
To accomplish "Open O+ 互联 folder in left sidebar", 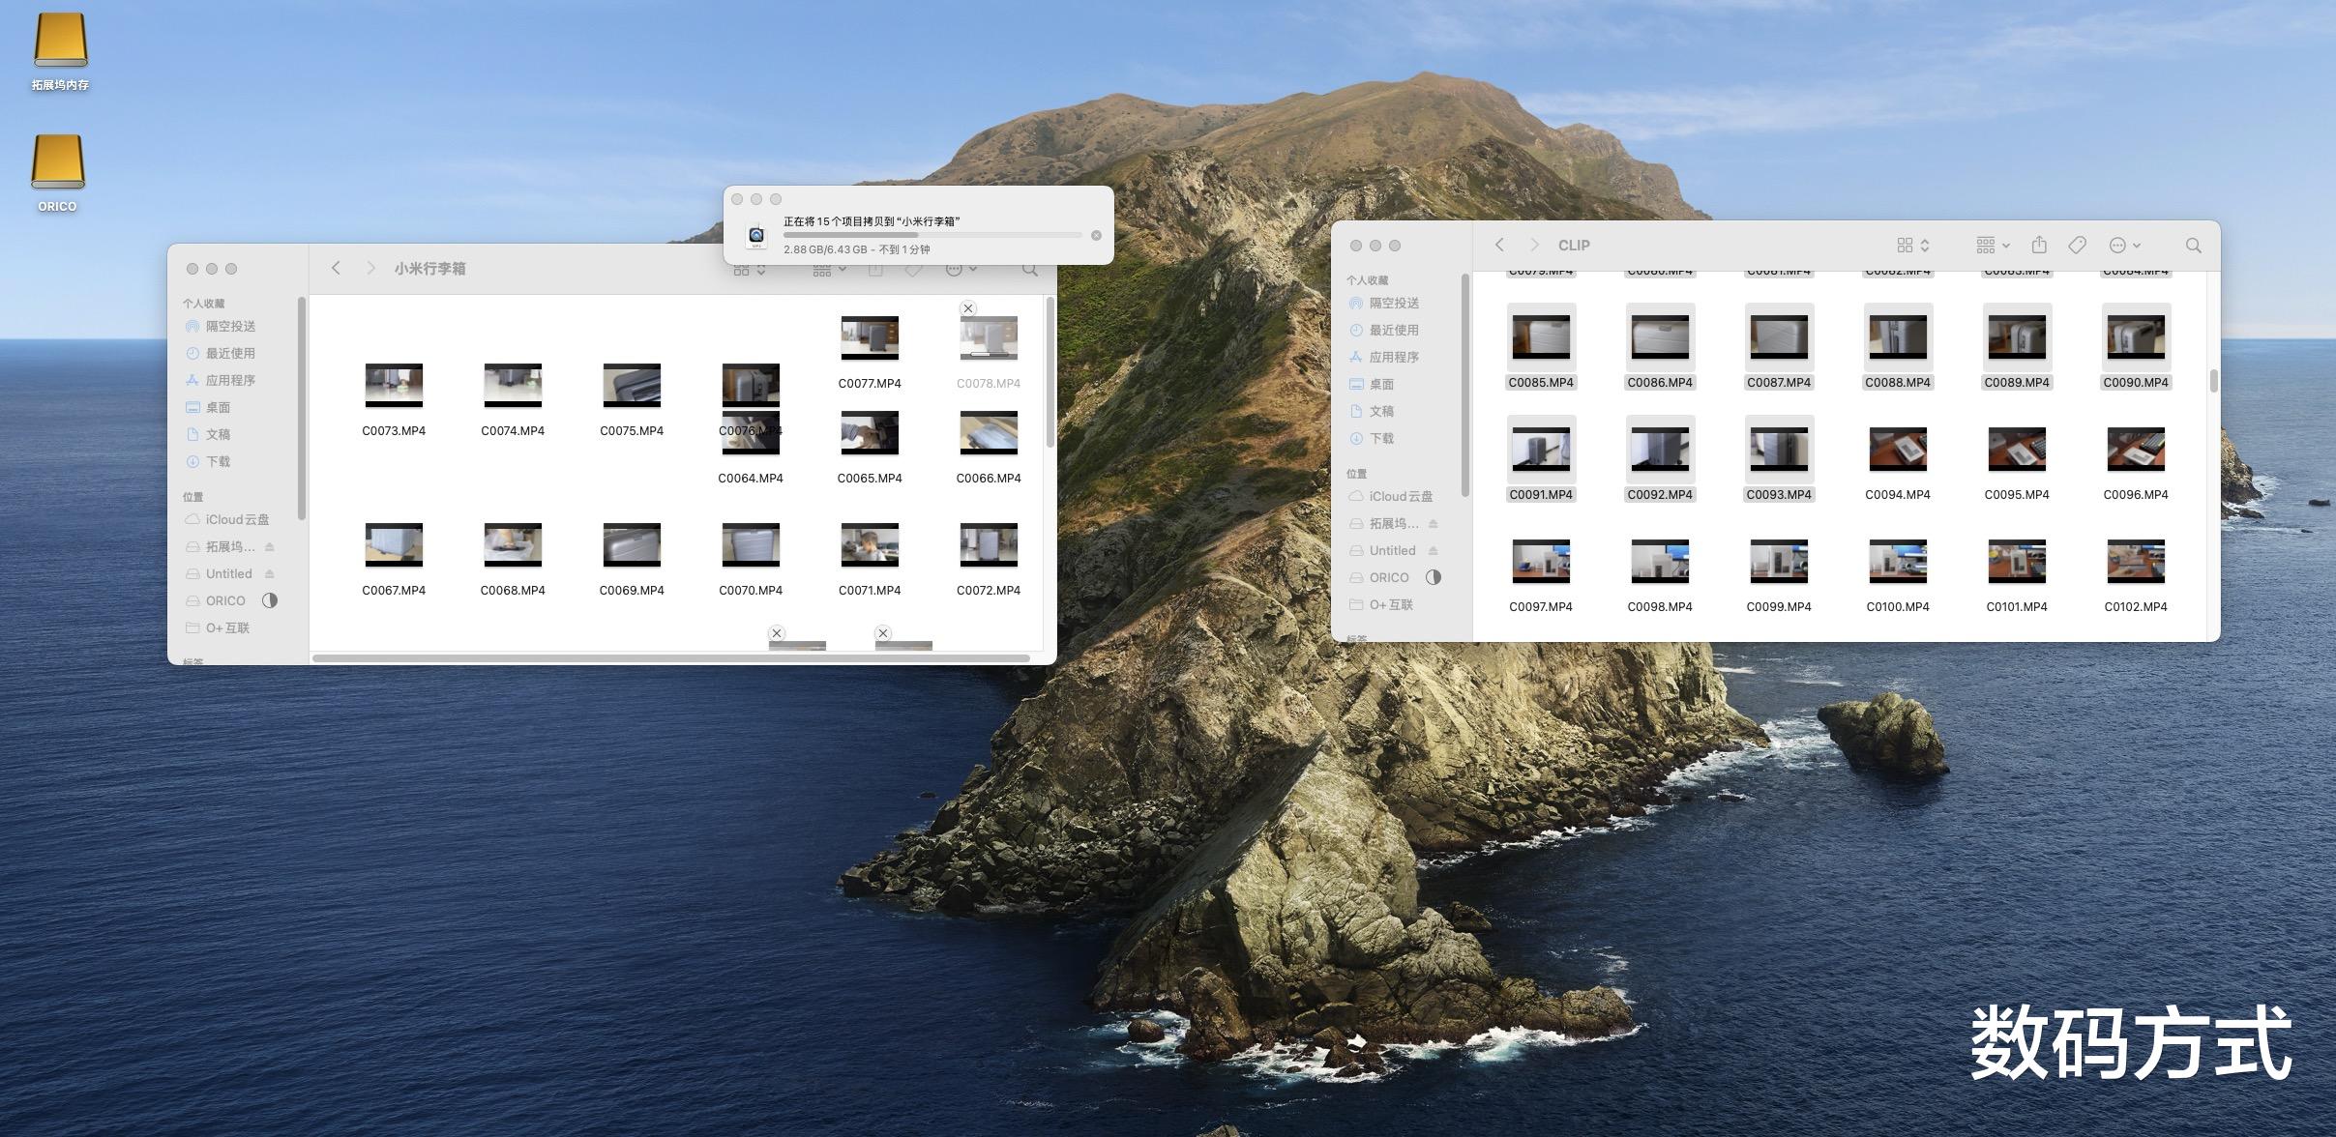I will [x=227, y=627].
